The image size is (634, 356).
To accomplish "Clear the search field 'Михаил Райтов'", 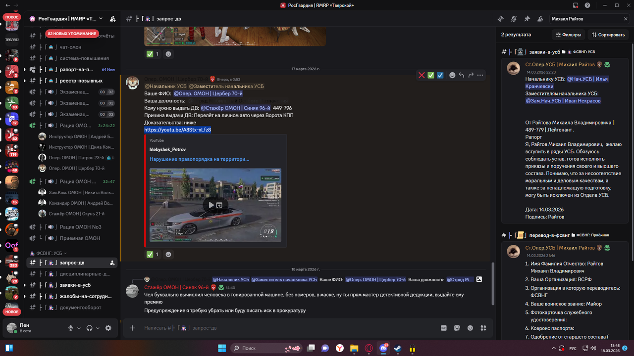I will 626,19.
